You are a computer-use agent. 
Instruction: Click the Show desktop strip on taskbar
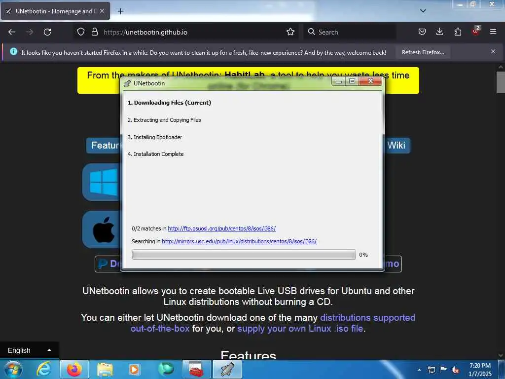[x=502, y=369]
